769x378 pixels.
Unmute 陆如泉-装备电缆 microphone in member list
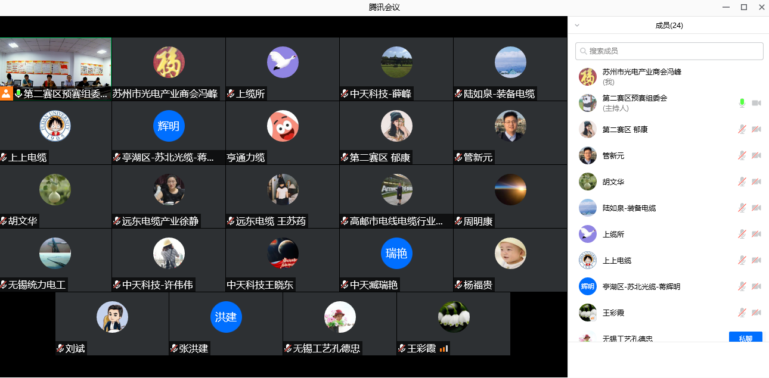(742, 208)
